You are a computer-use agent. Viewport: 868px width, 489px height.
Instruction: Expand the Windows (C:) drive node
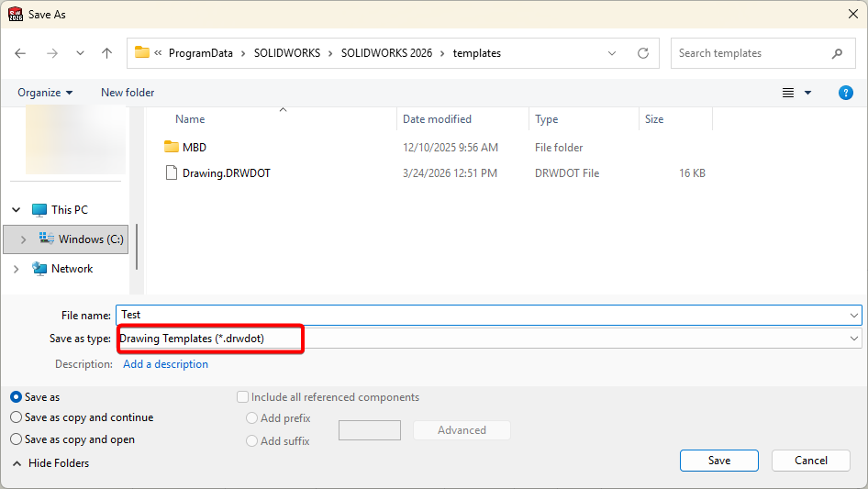pos(23,239)
